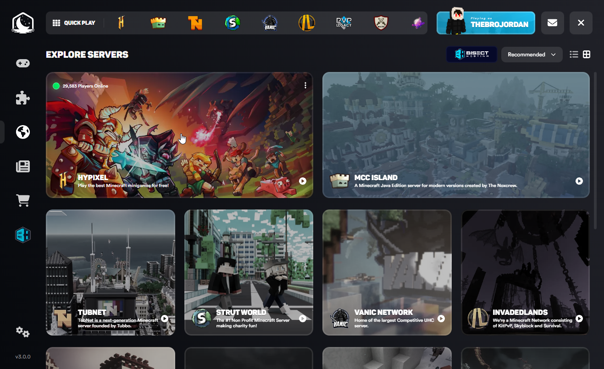Click the Lunar Client moon logo
Screen dimensions: 604x369
pyautogui.click(x=23, y=23)
